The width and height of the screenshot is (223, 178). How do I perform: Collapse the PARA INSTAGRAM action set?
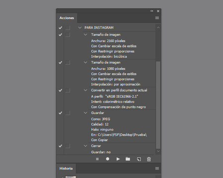pyautogui.click(x=80, y=28)
